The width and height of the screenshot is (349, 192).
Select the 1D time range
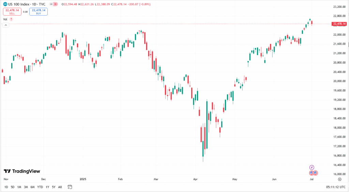6,187
